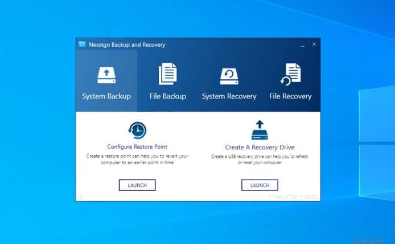Click the File Backup documents icon
Image resolution: width=395 pixels, height=244 pixels.
168,74
